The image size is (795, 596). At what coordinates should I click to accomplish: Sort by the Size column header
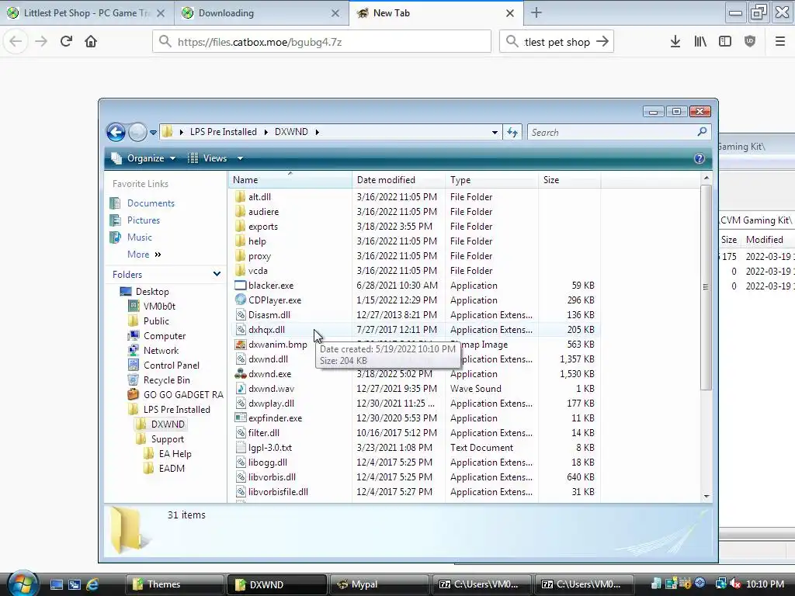click(569, 180)
